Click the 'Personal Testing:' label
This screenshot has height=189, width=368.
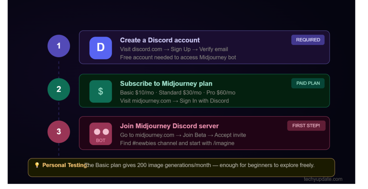(x=65, y=165)
